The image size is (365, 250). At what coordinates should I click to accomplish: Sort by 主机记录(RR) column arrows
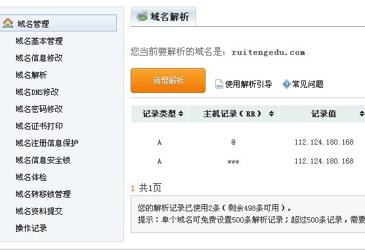pyautogui.click(x=271, y=114)
